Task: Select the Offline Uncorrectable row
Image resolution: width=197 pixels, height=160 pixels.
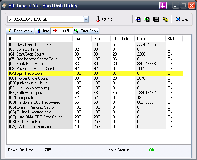Action: pos(95,112)
